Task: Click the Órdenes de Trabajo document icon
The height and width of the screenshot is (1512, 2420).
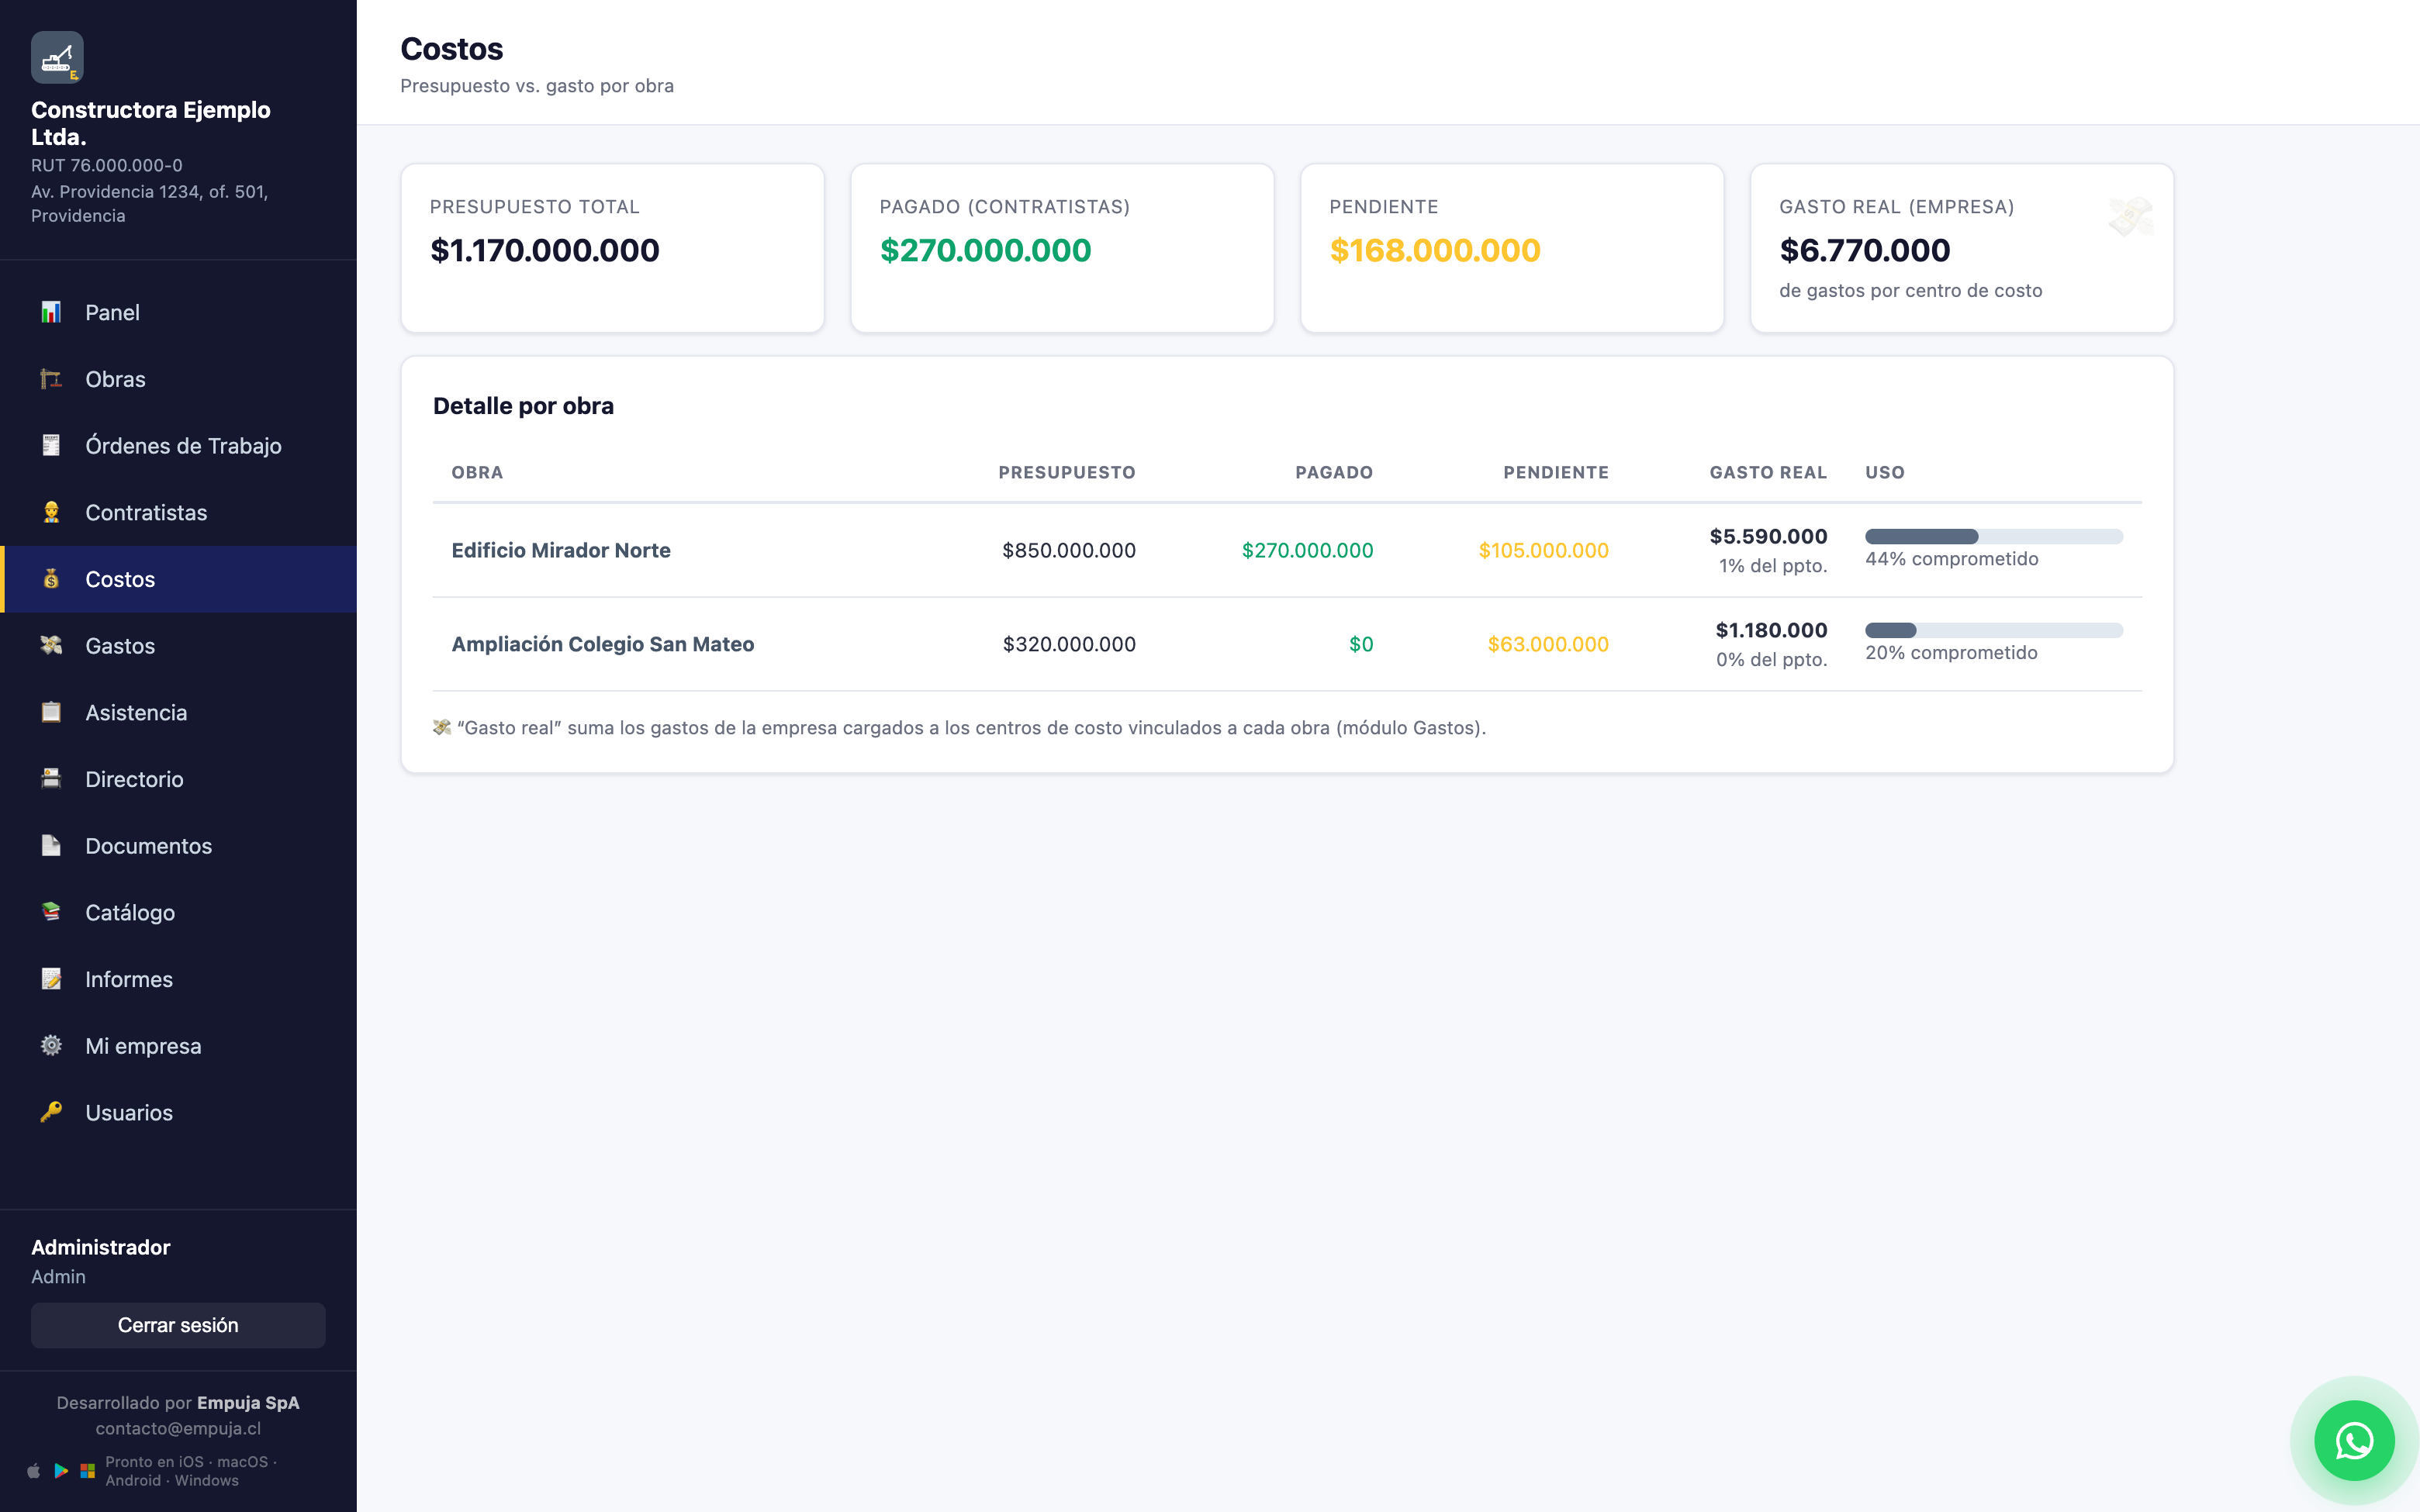Action: (x=51, y=445)
